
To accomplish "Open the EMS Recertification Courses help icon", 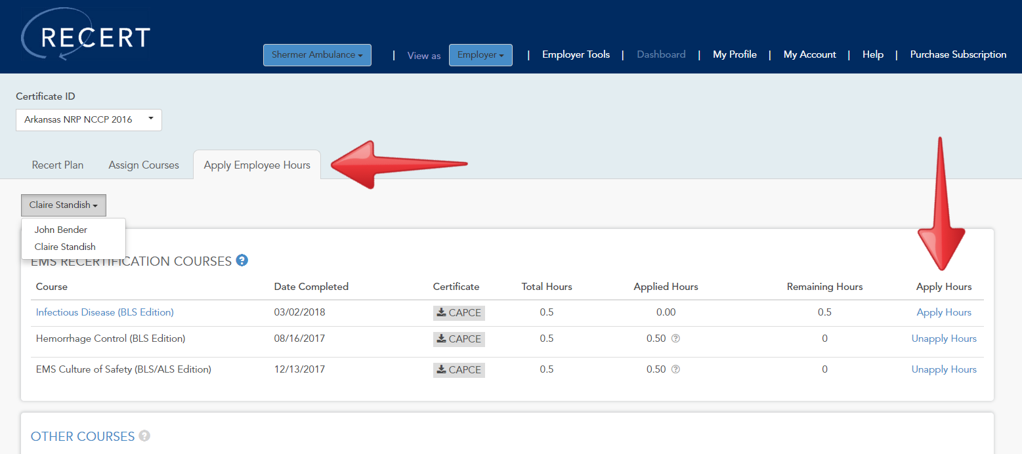I will point(242,260).
